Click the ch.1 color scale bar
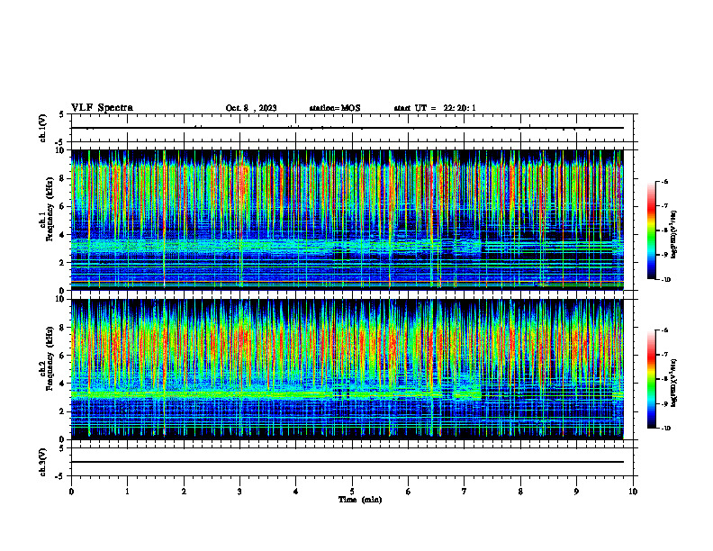713x551 pixels. [x=651, y=230]
